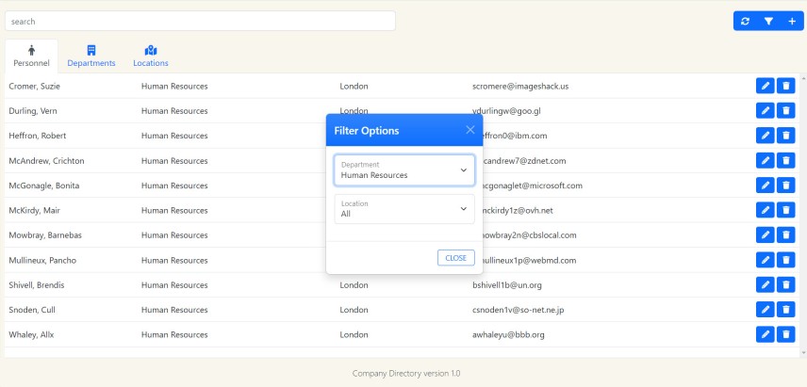Edit the McGonagle, Bonita record

[766, 185]
